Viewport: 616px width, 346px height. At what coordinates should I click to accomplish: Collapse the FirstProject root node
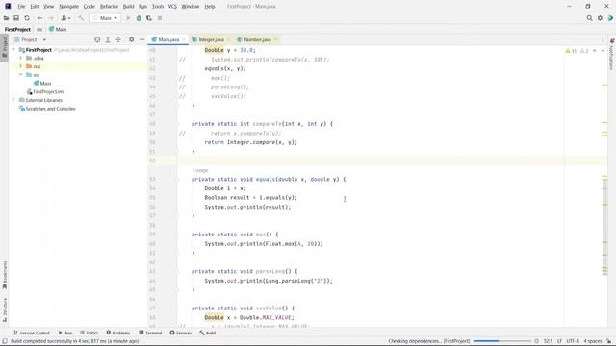(13, 50)
